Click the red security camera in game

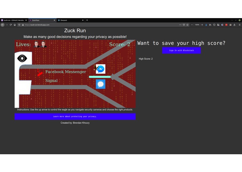40,73
